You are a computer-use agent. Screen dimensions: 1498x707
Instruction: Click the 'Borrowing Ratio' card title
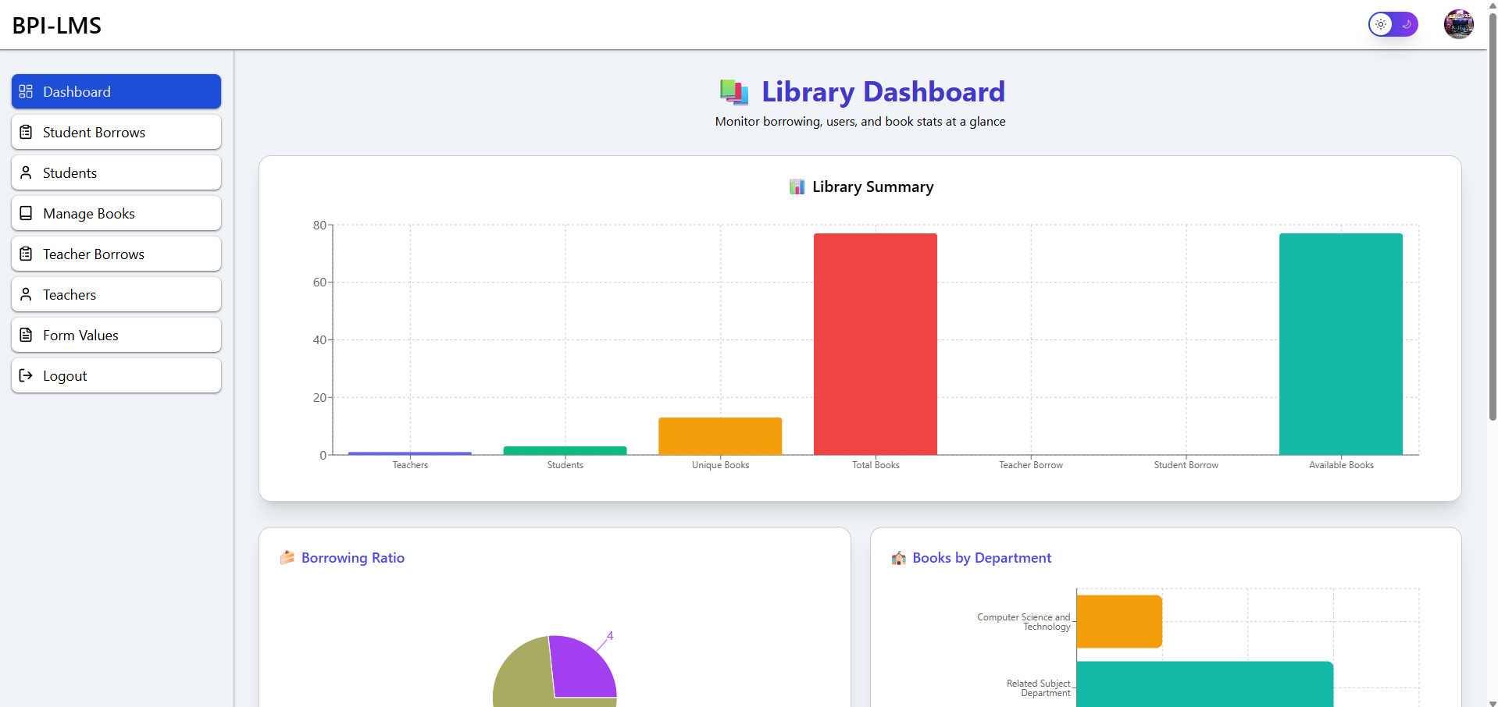click(x=353, y=557)
